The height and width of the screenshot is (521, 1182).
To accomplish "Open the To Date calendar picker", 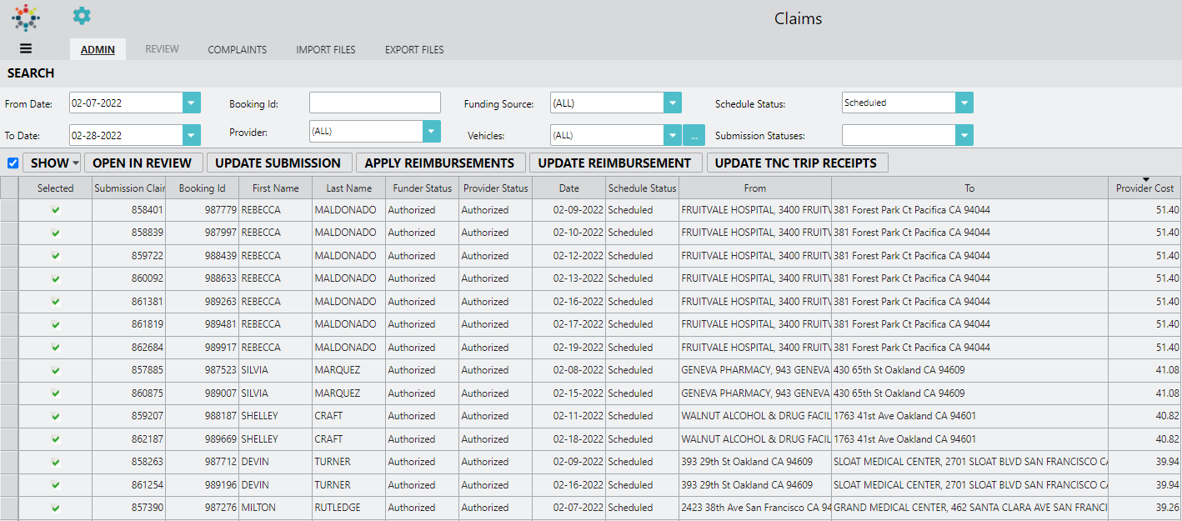I will (192, 135).
